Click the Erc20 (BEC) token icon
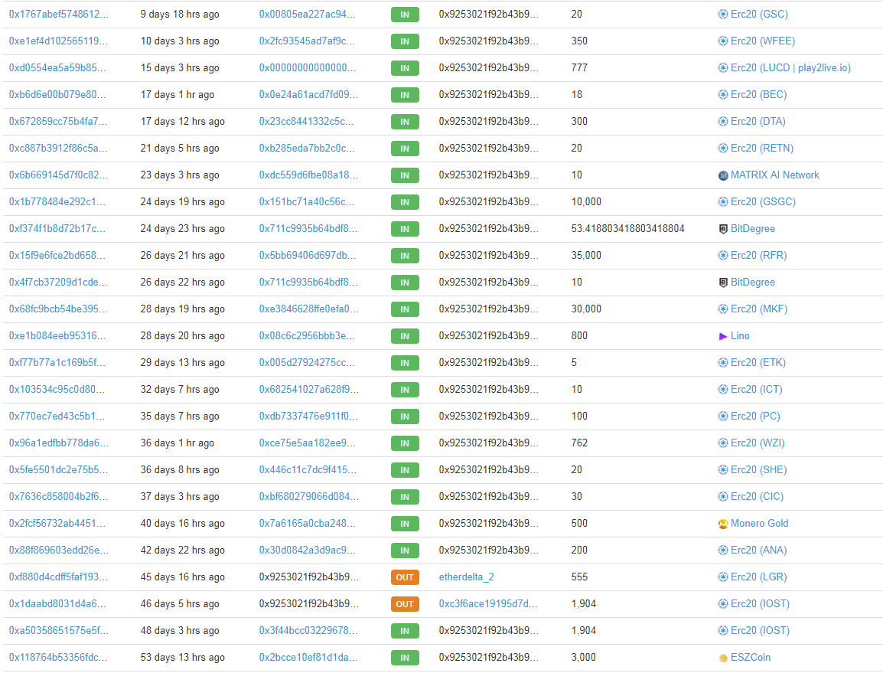883x673 pixels. pos(723,95)
